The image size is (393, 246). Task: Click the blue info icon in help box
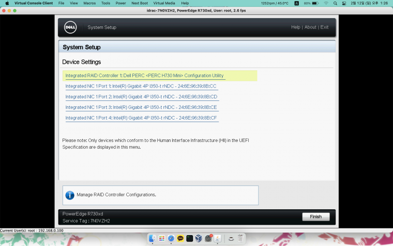click(x=70, y=195)
